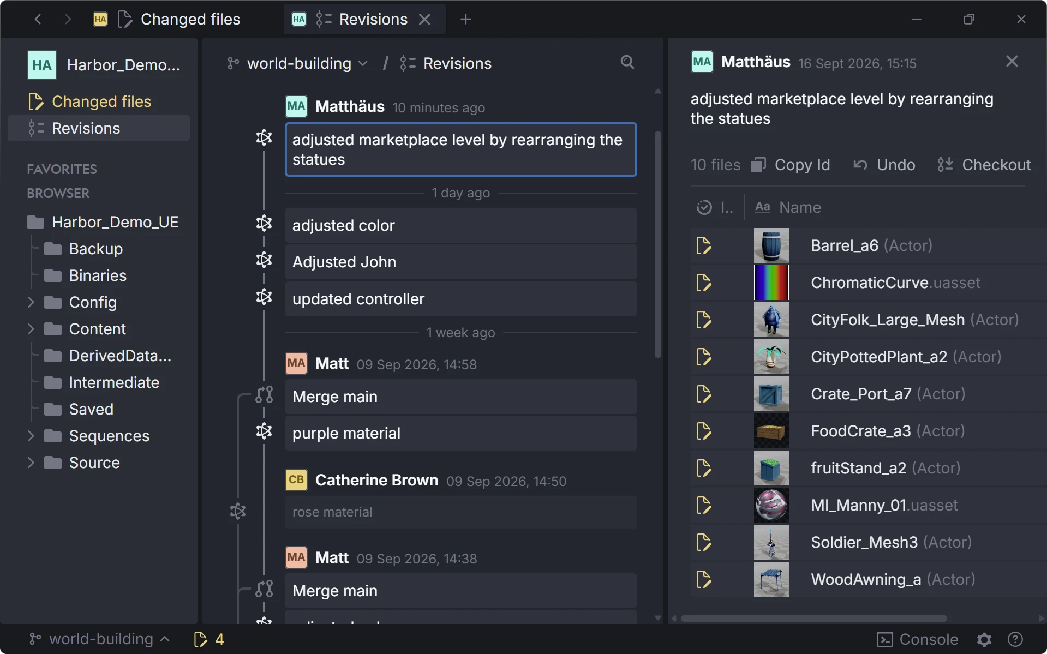Expand the Sequences folder
Image resolution: width=1047 pixels, height=654 pixels.
coord(31,436)
